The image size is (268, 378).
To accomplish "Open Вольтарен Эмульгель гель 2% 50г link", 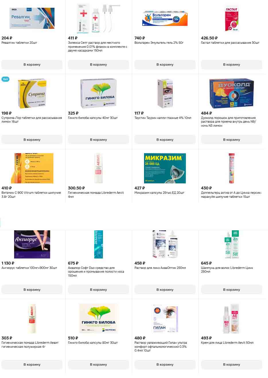I will click(159, 43).
